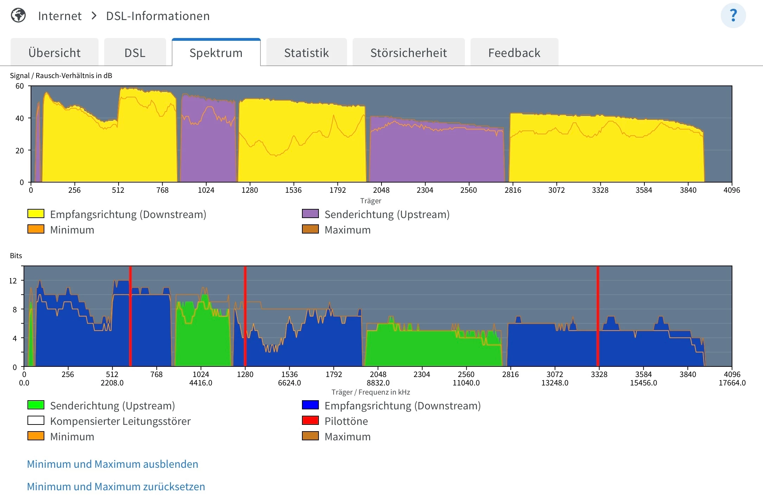
Task: Click 'Minimum und Maximum zurücksetzen' link
Action: tap(116, 486)
